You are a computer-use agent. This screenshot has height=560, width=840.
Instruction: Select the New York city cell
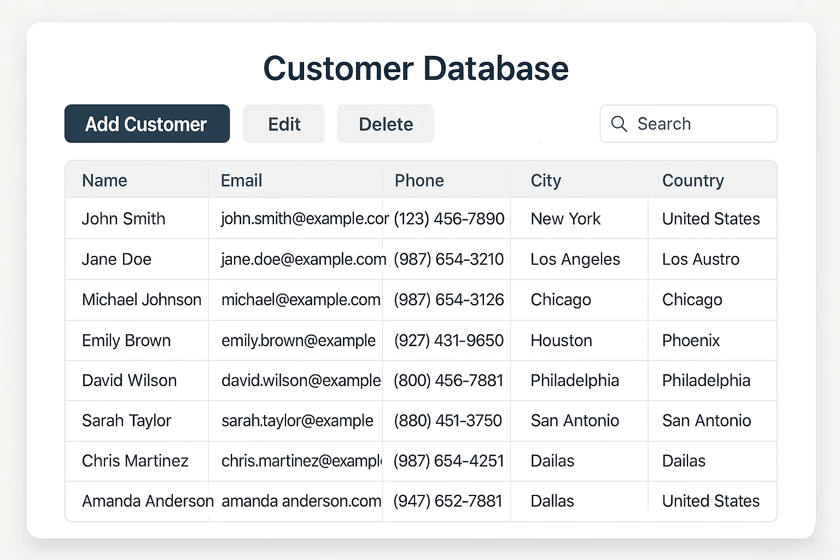click(579, 218)
